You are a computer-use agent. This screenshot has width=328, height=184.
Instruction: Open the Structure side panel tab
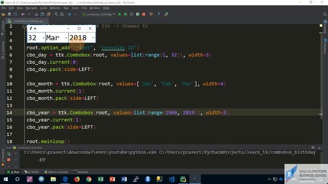click(x=3, y=50)
